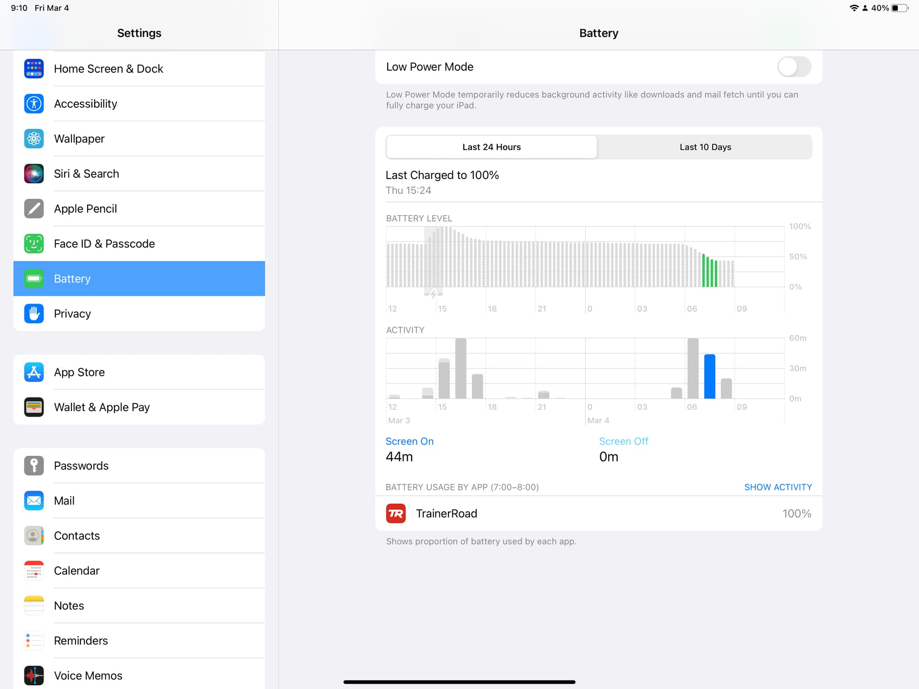Image resolution: width=919 pixels, height=689 pixels.
Task: Open the App Store icon row
Action: 139,372
